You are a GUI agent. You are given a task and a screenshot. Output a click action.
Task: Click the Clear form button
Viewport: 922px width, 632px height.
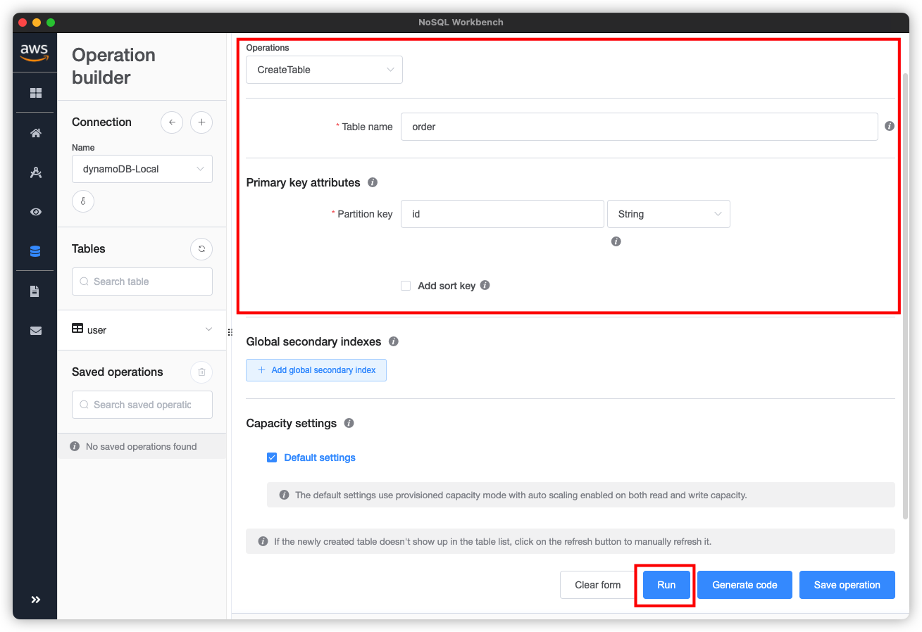click(598, 585)
